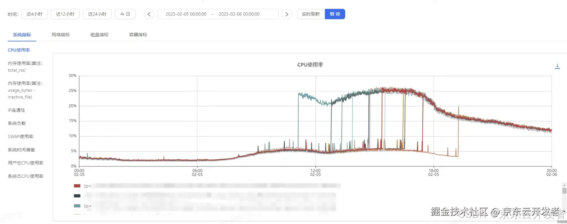Viewport: 567px width, 224px height.
Task: Click the 06:00 02-05 x-axis label
Action: pos(197,172)
